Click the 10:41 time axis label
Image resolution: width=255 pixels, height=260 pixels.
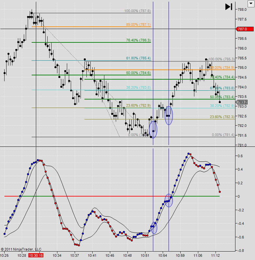click(x=92, y=255)
